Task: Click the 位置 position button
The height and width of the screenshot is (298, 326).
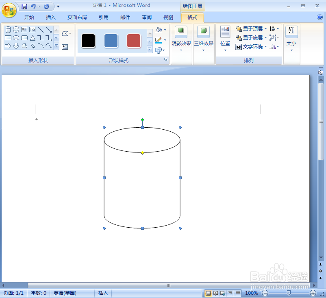Action: (225, 38)
